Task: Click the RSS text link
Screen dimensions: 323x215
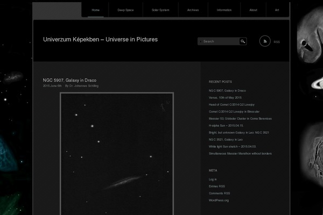Action: pyautogui.click(x=277, y=42)
